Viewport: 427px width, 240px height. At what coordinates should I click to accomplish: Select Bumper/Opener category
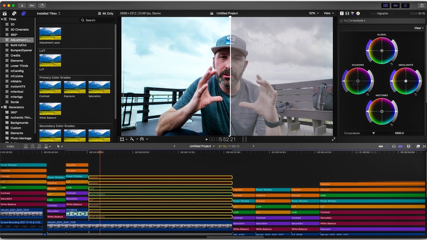pyautogui.click(x=21, y=50)
